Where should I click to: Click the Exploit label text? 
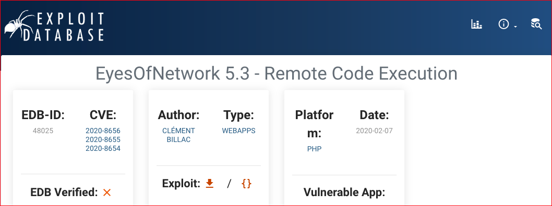181,183
